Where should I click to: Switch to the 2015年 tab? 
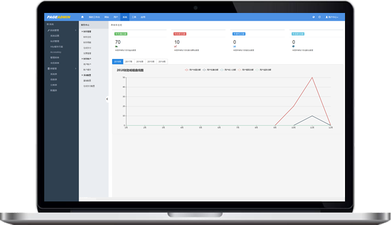pos(151,61)
